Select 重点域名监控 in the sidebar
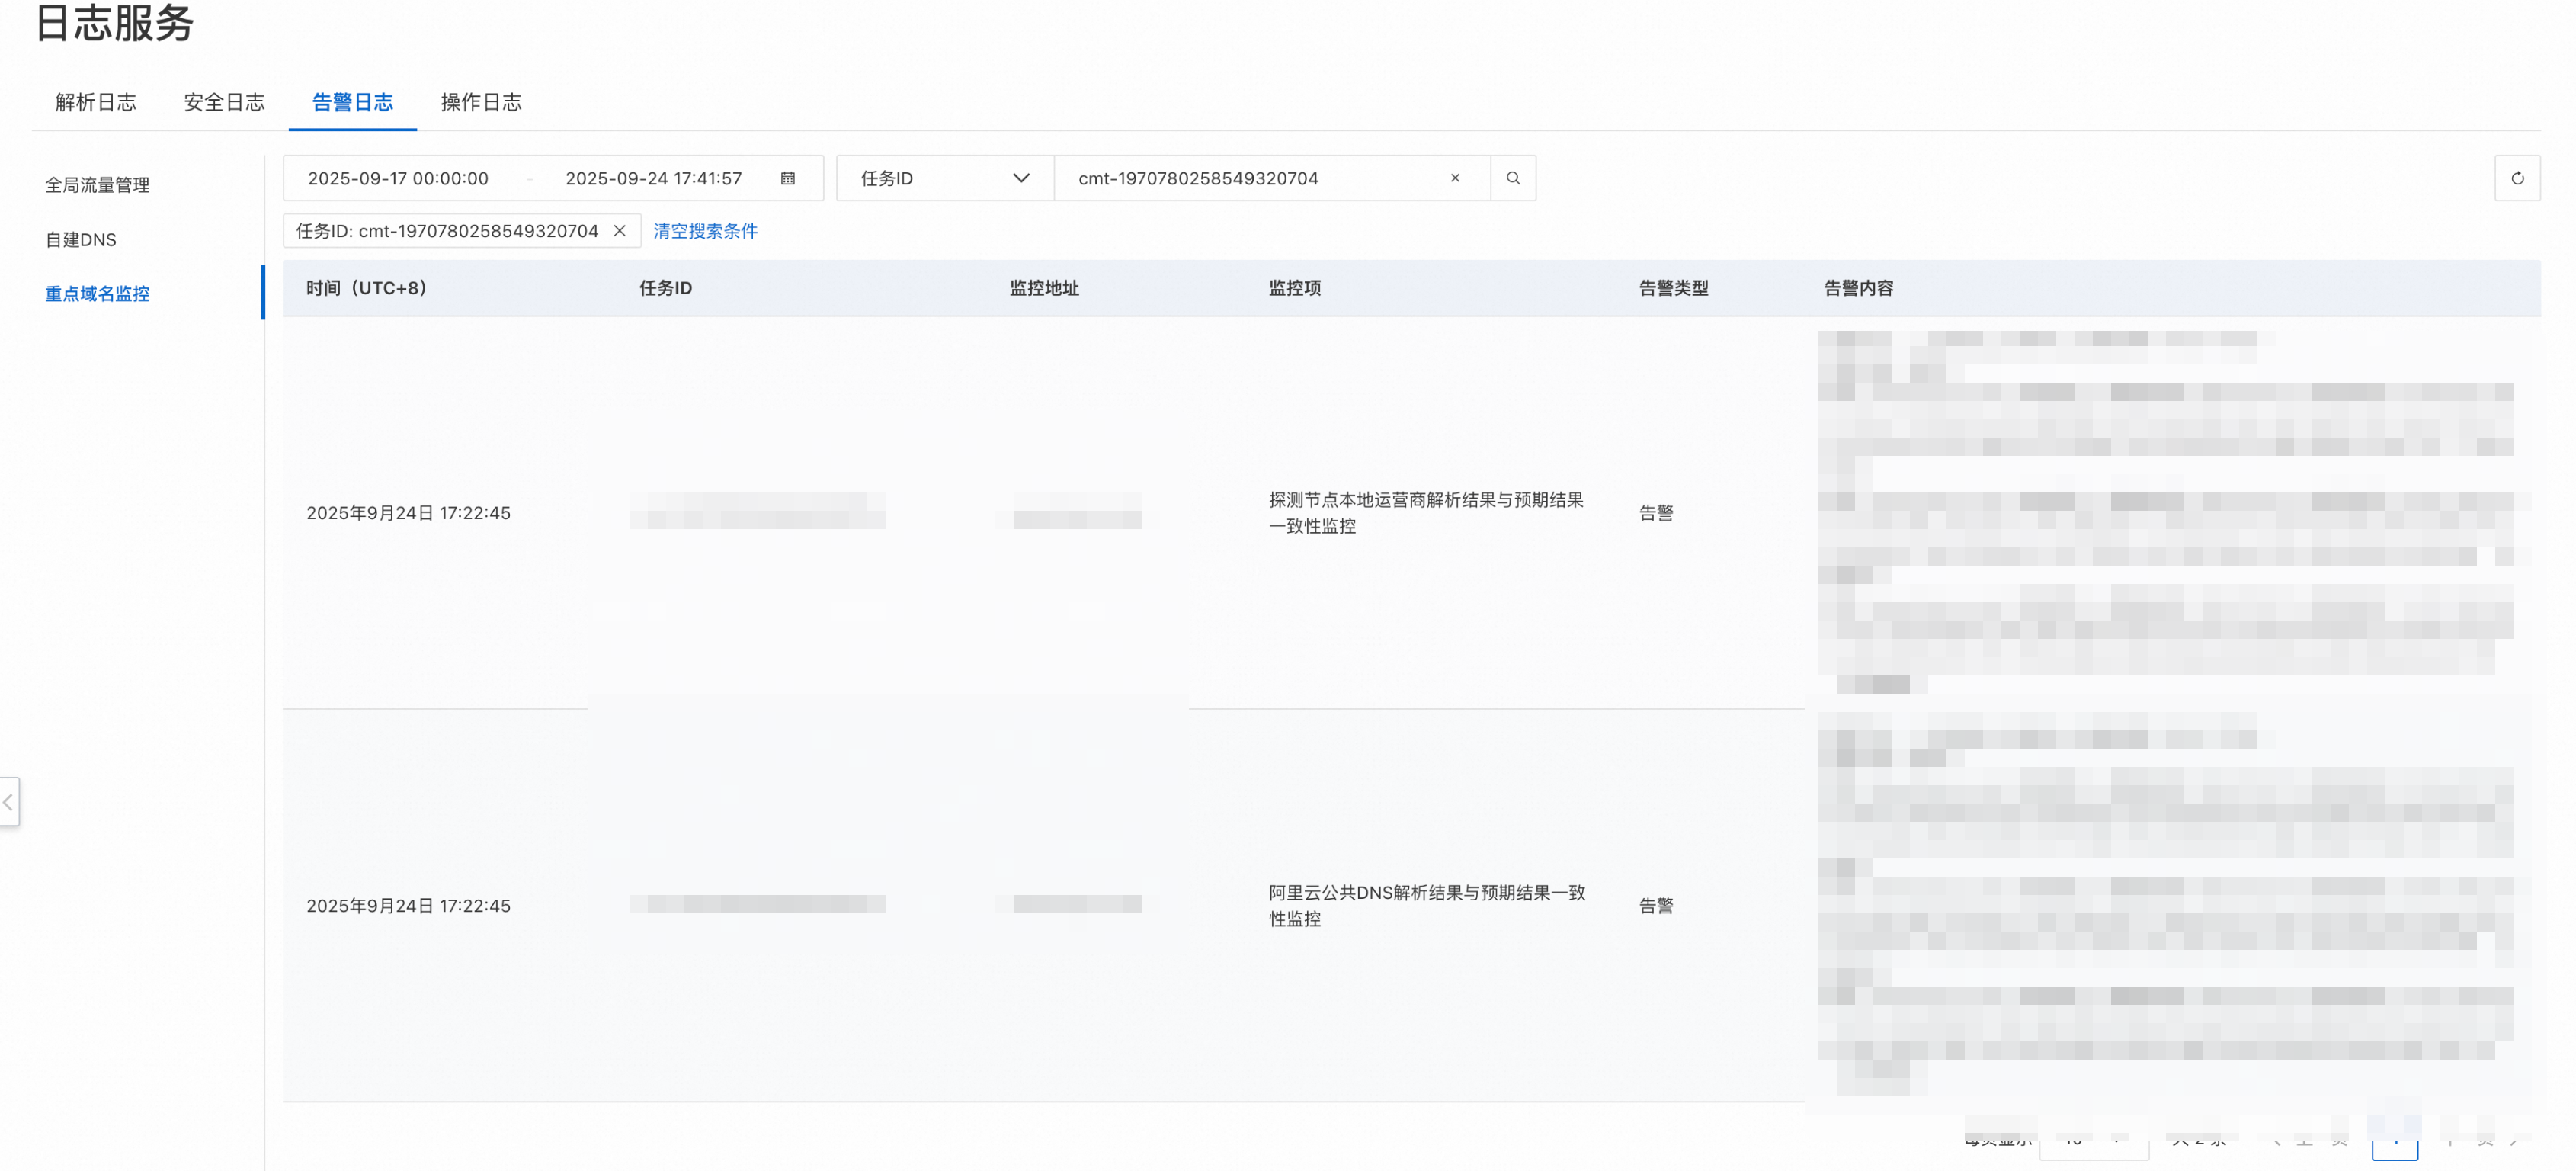This screenshot has height=1171, width=2576. point(97,294)
